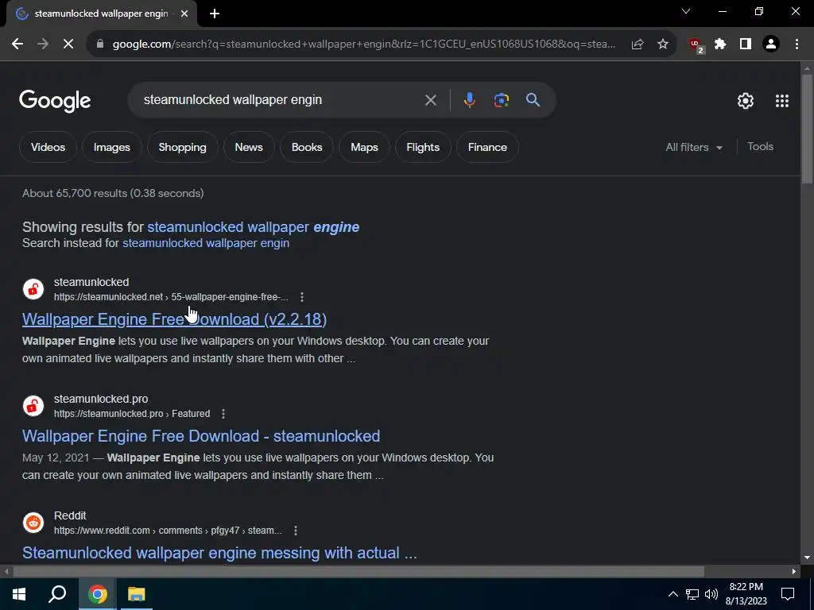
Task: Click the browser address bar URL
Action: point(363,44)
